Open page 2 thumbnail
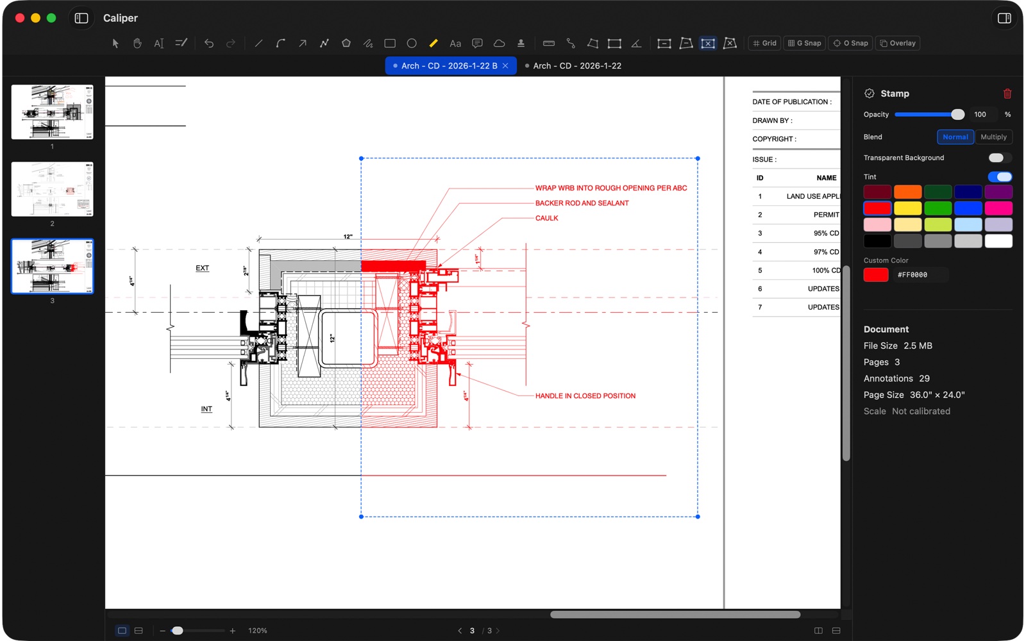This screenshot has width=1026, height=641. tap(53, 189)
